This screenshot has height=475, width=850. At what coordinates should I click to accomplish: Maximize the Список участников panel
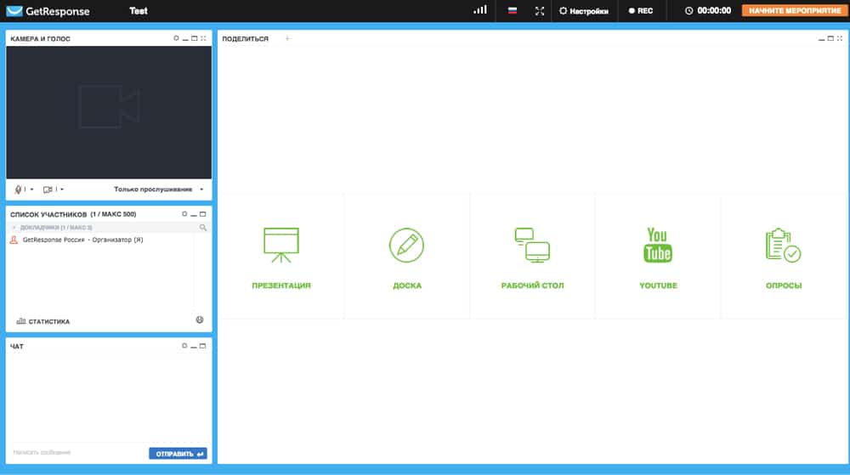tap(203, 214)
